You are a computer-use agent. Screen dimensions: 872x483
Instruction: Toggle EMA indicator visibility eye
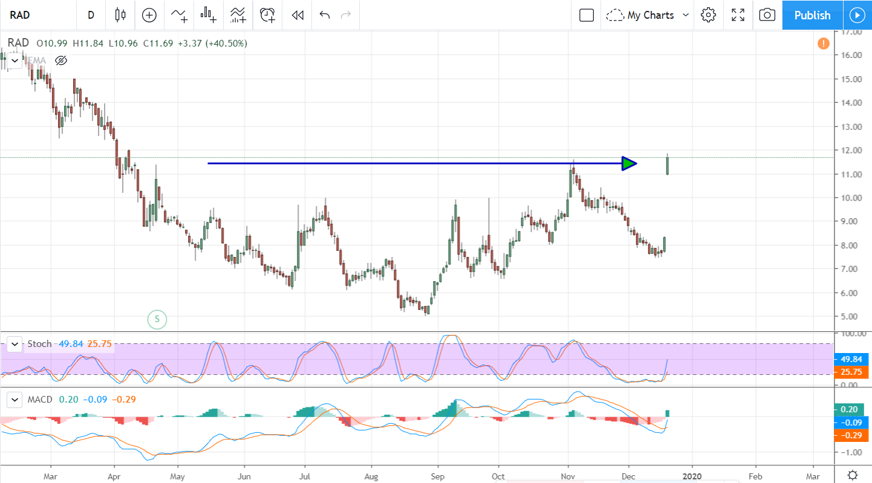(x=60, y=60)
